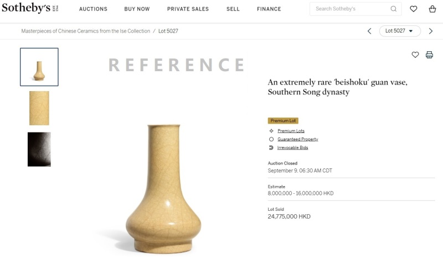Viewport: 443px width, 260px height.
Task: Open the Guaranteed Property link
Action: (297, 139)
